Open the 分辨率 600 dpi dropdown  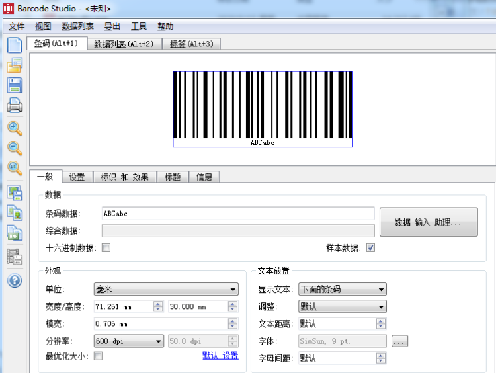click(129, 341)
